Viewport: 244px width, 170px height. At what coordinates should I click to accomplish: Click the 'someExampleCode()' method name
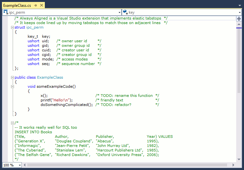coord(56,86)
